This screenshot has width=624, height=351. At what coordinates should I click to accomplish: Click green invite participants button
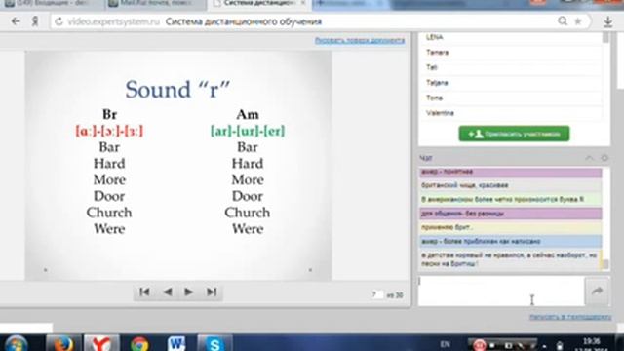(x=514, y=134)
